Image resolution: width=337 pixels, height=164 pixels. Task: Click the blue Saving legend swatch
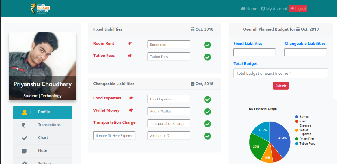297,117
